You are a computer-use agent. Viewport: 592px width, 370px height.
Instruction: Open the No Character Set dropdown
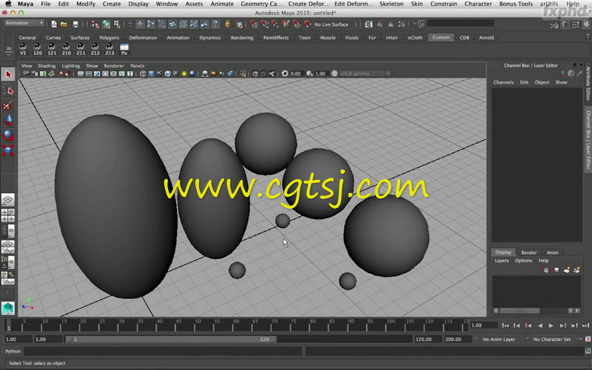[x=551, y=340]
